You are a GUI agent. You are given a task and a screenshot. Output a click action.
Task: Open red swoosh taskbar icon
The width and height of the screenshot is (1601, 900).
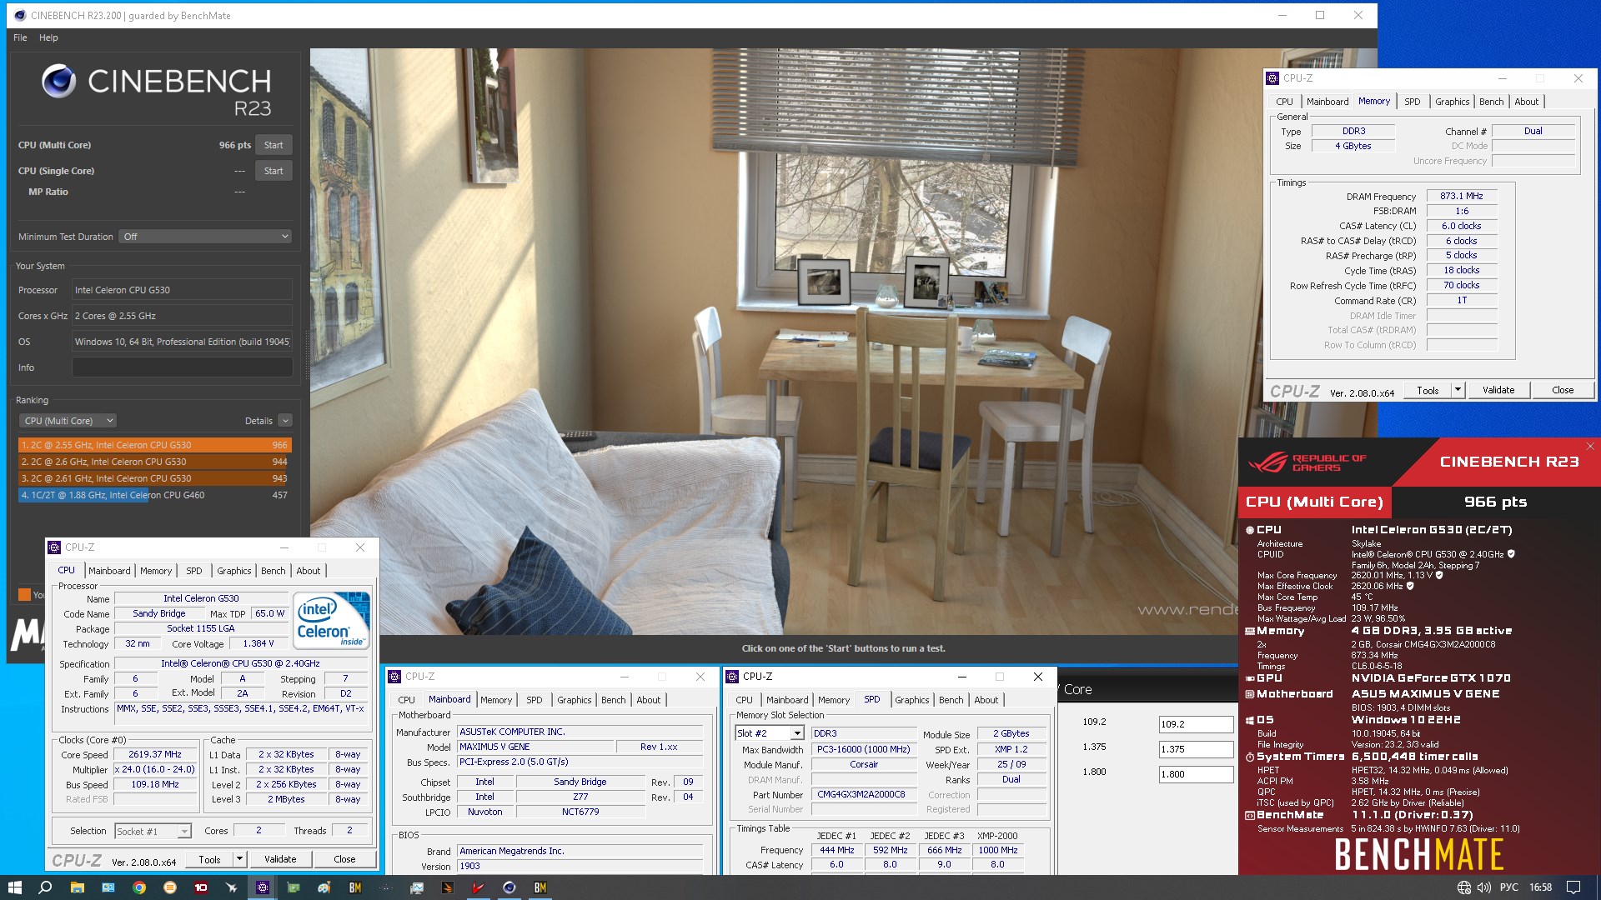click(x=479, y=887)
